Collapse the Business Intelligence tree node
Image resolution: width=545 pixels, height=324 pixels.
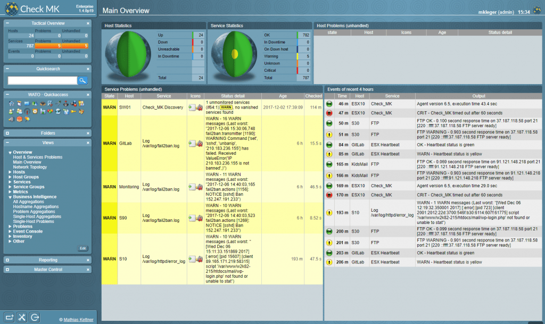(10, 197)
